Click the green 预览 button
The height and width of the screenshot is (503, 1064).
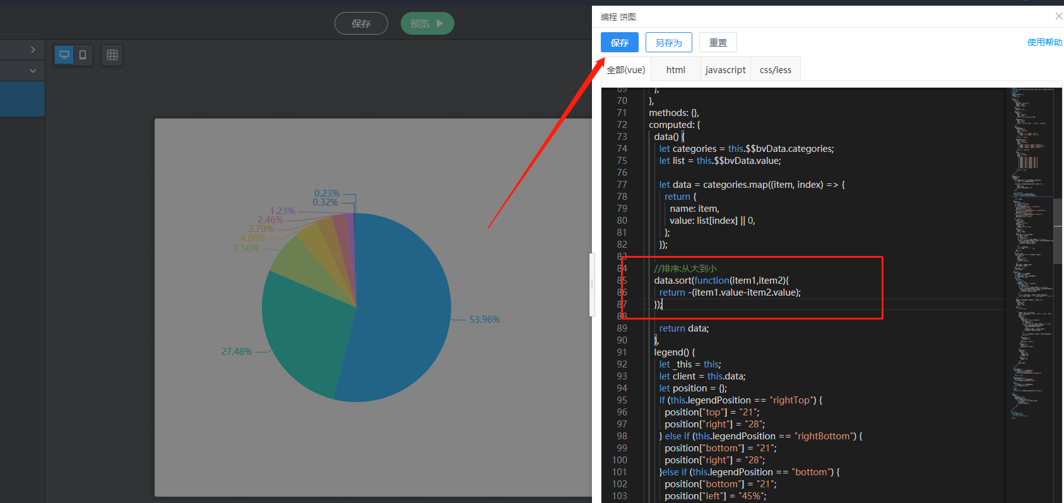click(x=427, y=23)
